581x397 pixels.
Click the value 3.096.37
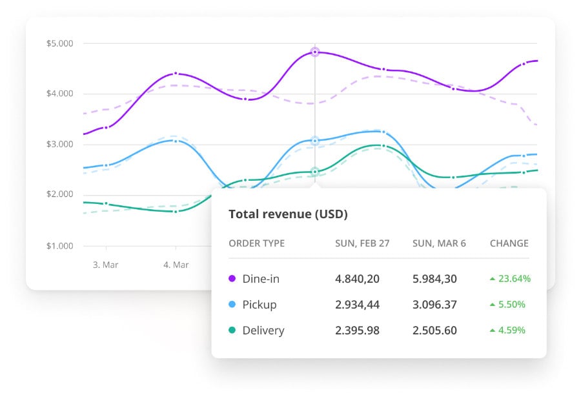click(x=434, y=305)
